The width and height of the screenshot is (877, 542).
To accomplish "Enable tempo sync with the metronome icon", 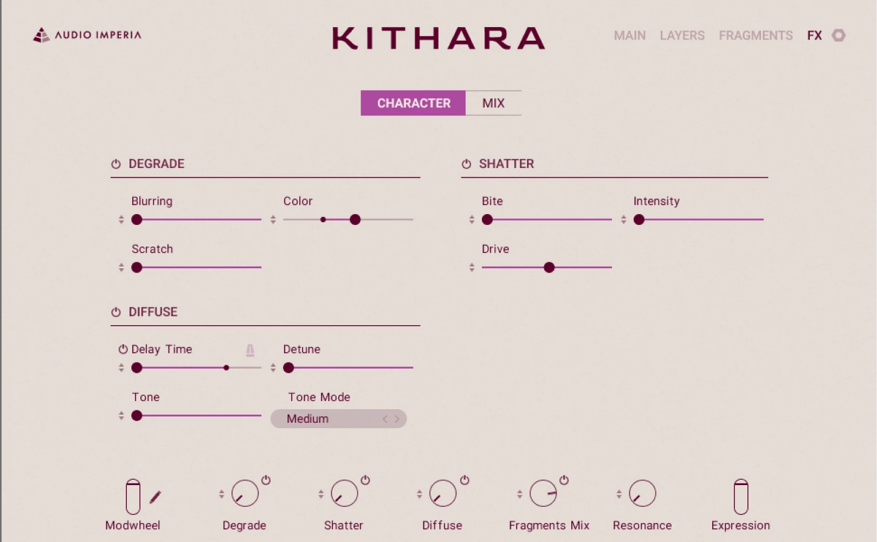I will 250,350.
